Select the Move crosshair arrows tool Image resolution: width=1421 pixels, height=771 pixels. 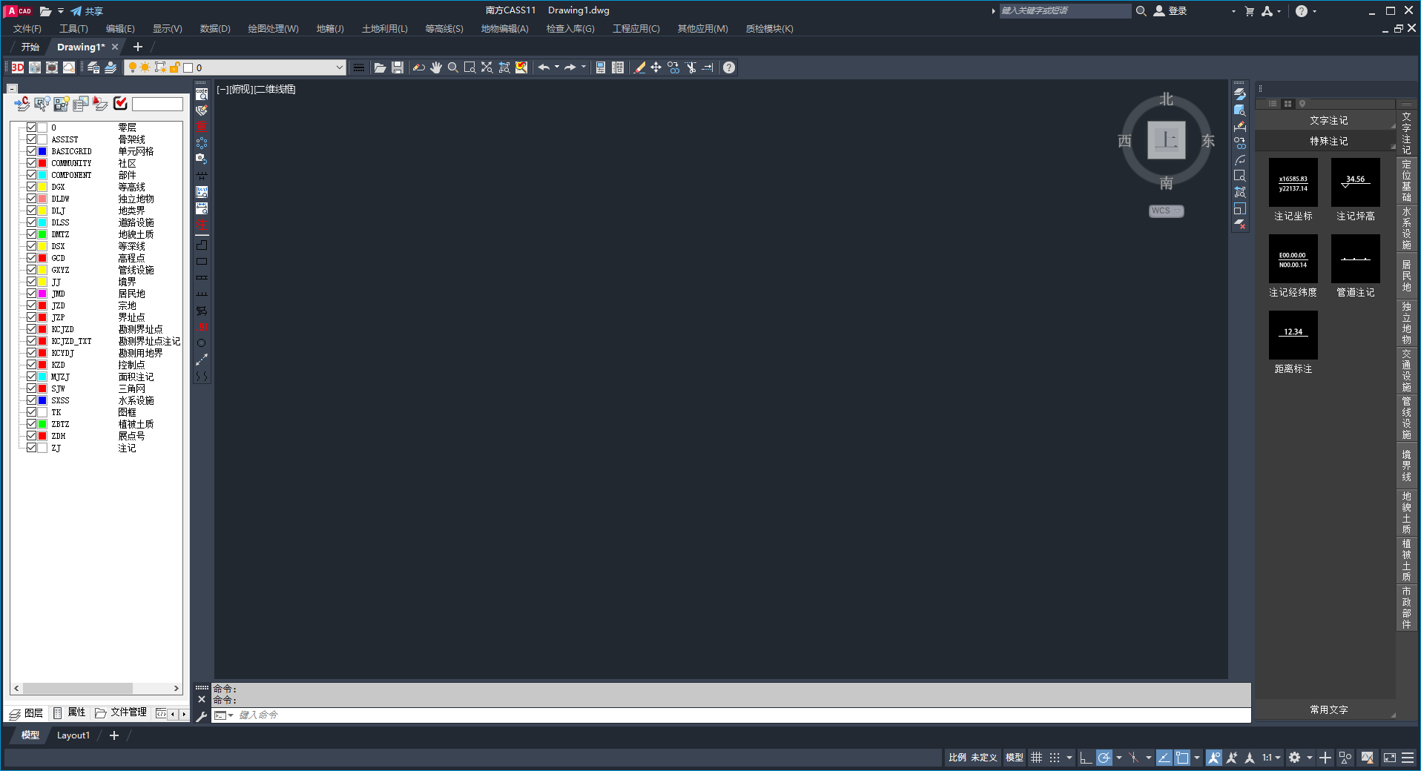click(x=656, y=67)
